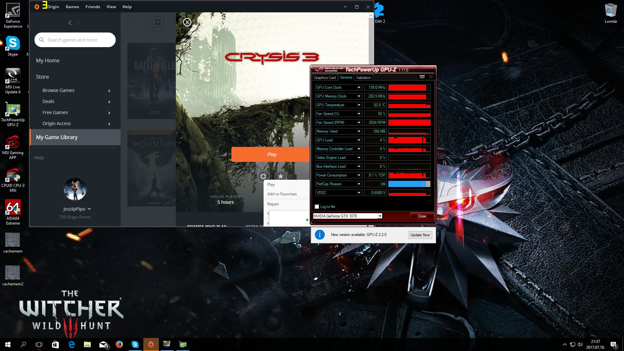
Task: Go to My Home in Origin sidebar
Action: click(x=48, y=60)
